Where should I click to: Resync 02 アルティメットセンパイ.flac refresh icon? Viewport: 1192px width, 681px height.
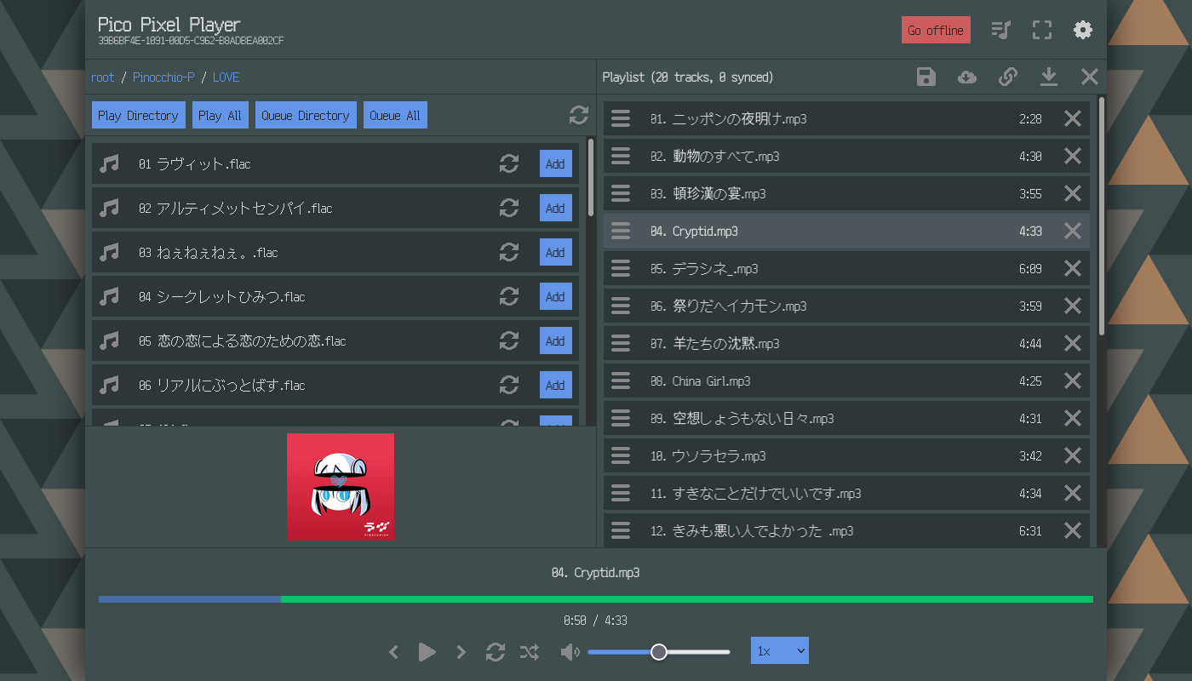click(509, 208)
